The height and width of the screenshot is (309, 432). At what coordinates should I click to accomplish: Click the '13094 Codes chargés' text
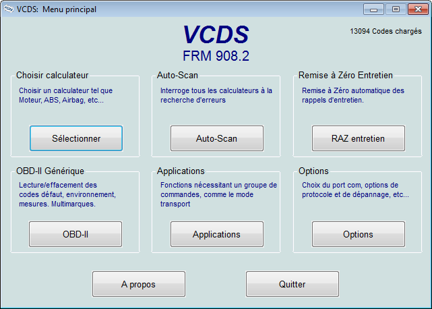coord(385,31)
